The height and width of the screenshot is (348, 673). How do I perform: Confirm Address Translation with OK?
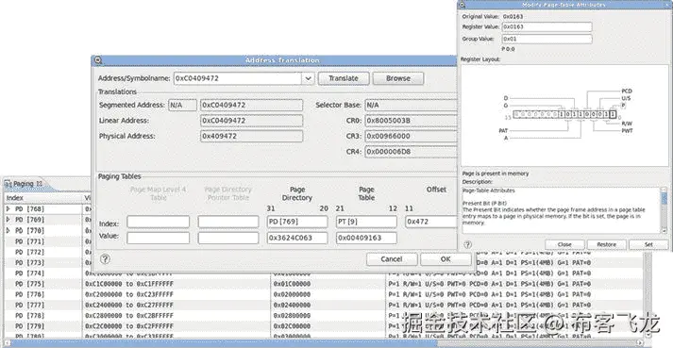[x=446, y=259]
